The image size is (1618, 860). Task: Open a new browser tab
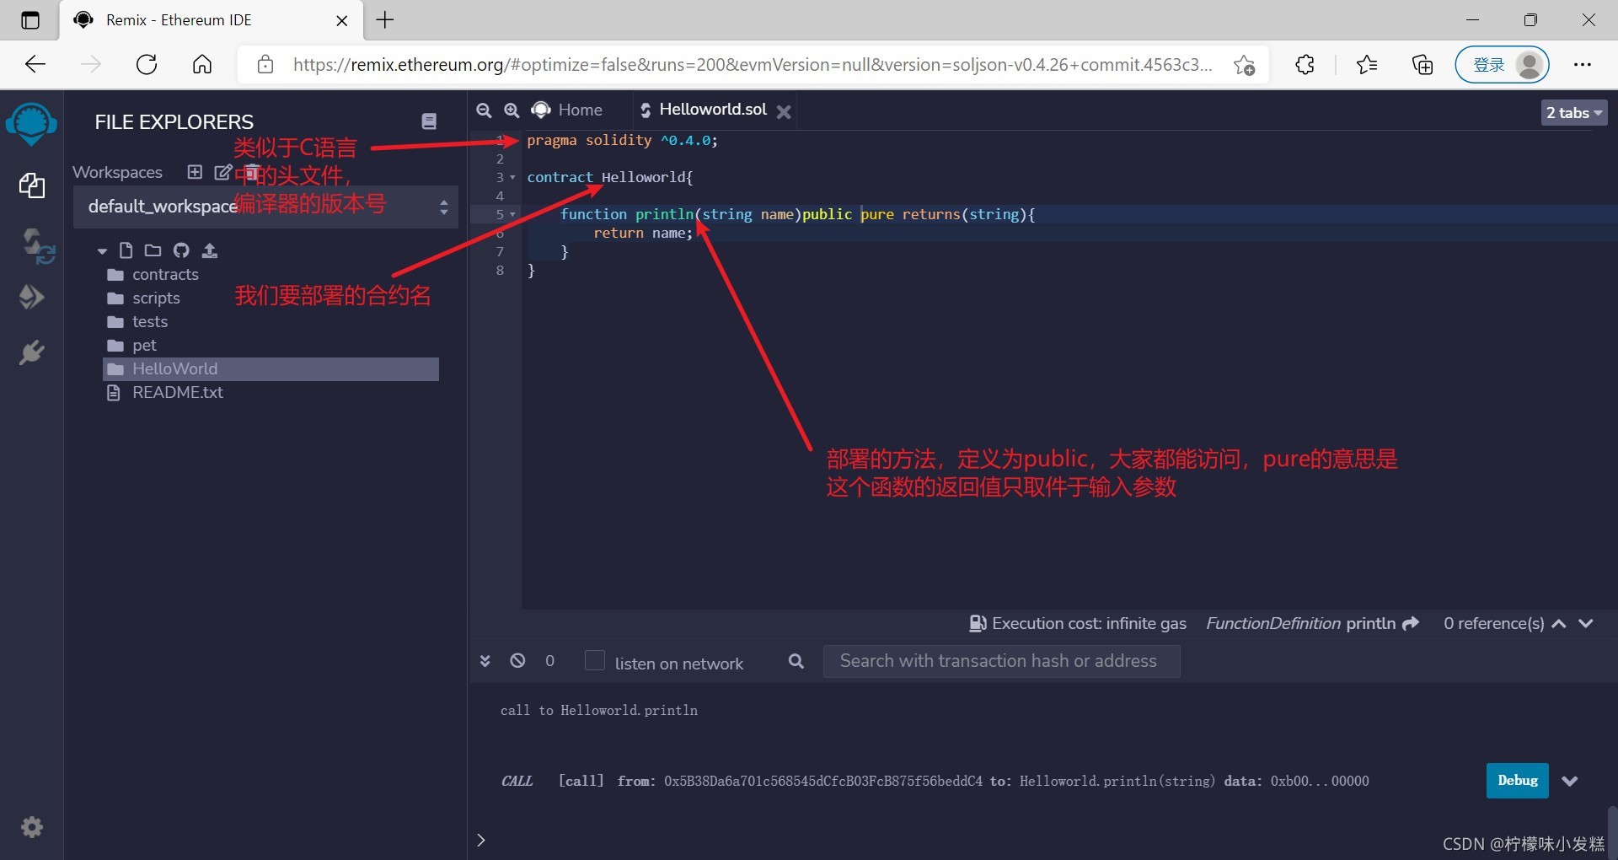tap(385, 19)
